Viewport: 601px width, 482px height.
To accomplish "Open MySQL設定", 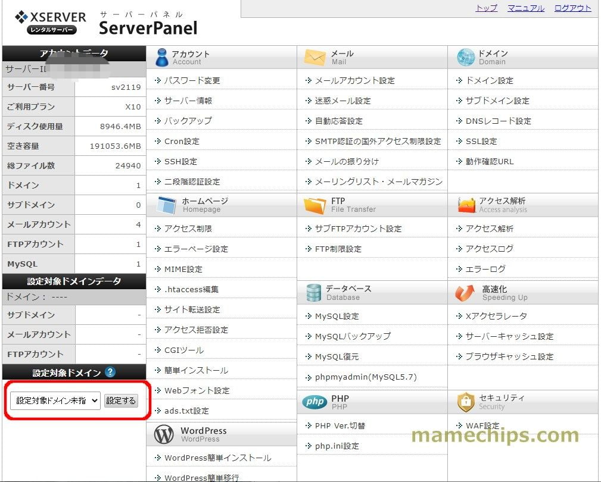I will pyautogui.click(x=337, y=316).
